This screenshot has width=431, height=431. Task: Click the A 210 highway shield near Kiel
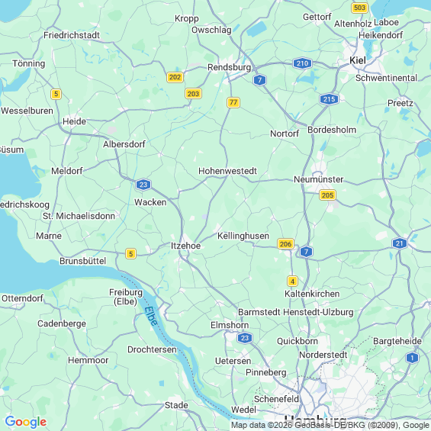(302, 63)
